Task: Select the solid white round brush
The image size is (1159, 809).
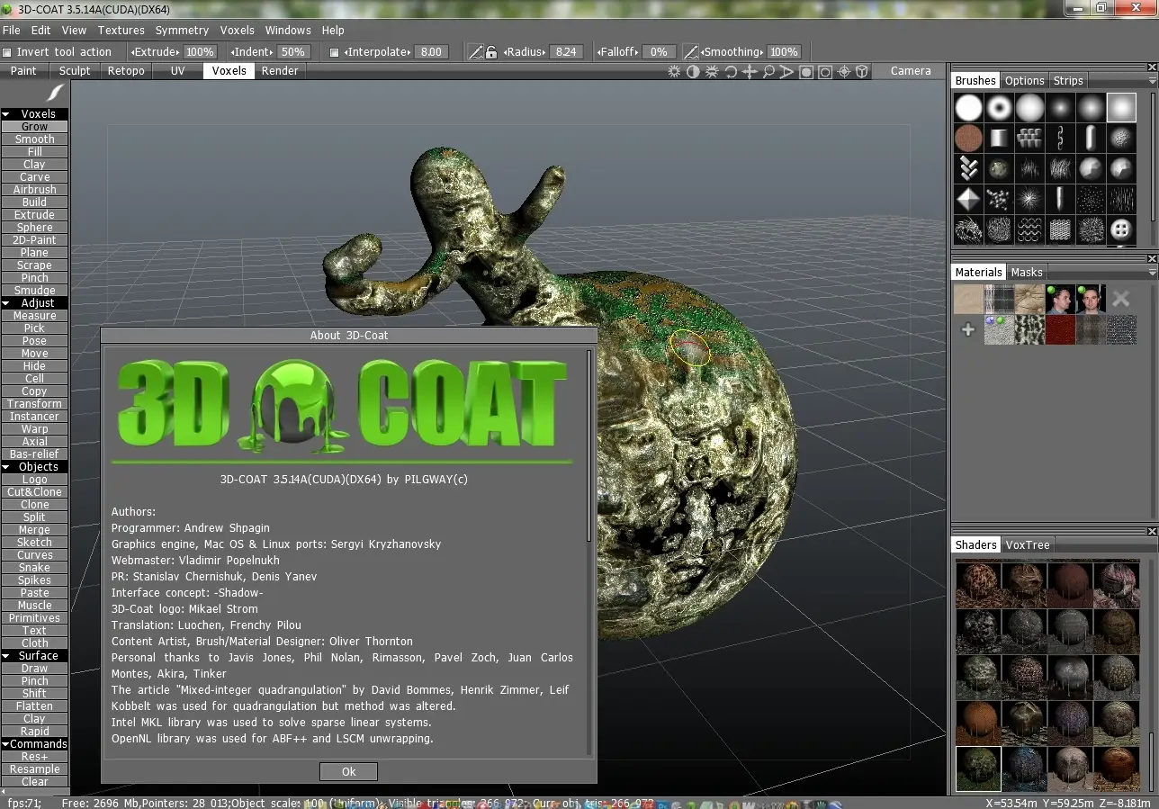Action: 968,108
